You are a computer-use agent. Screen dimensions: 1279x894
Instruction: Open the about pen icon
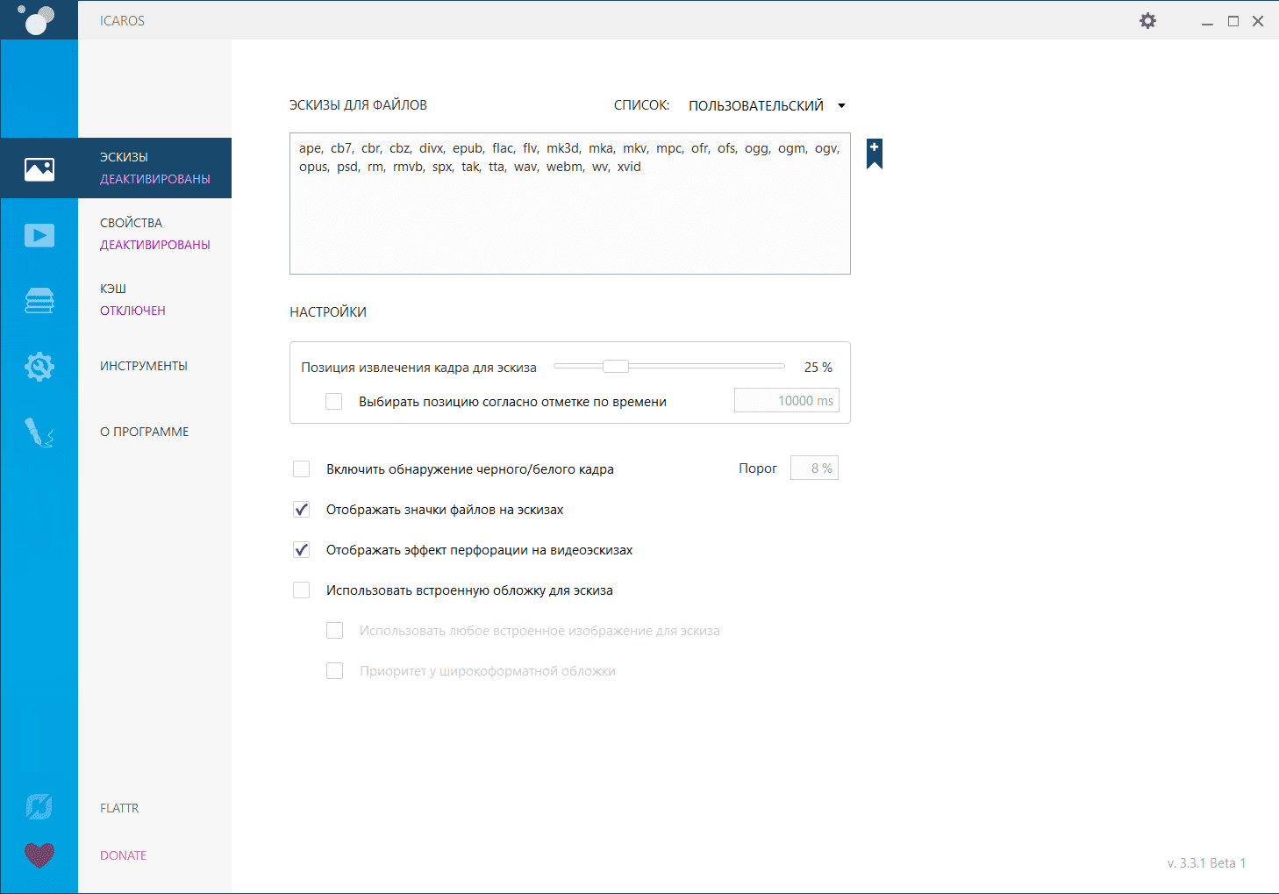click(39, 433)
